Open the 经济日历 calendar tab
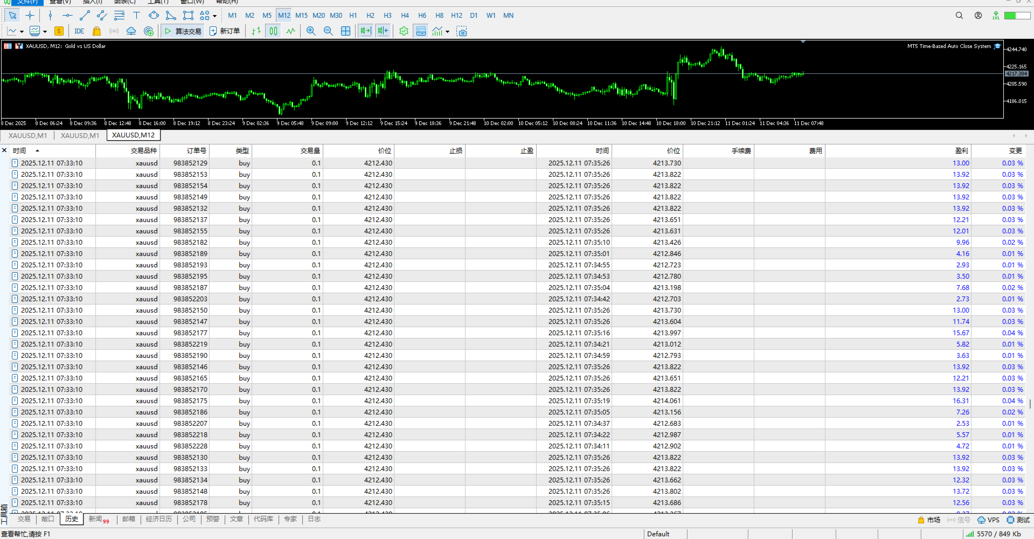The image size is (1034, 539). pyautogui.click(x=159, y=519)
